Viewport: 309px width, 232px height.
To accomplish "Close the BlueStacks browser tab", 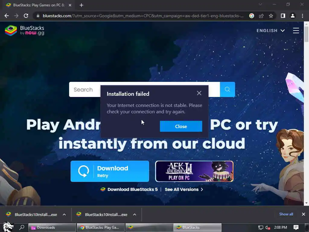I will pos(70,5).
